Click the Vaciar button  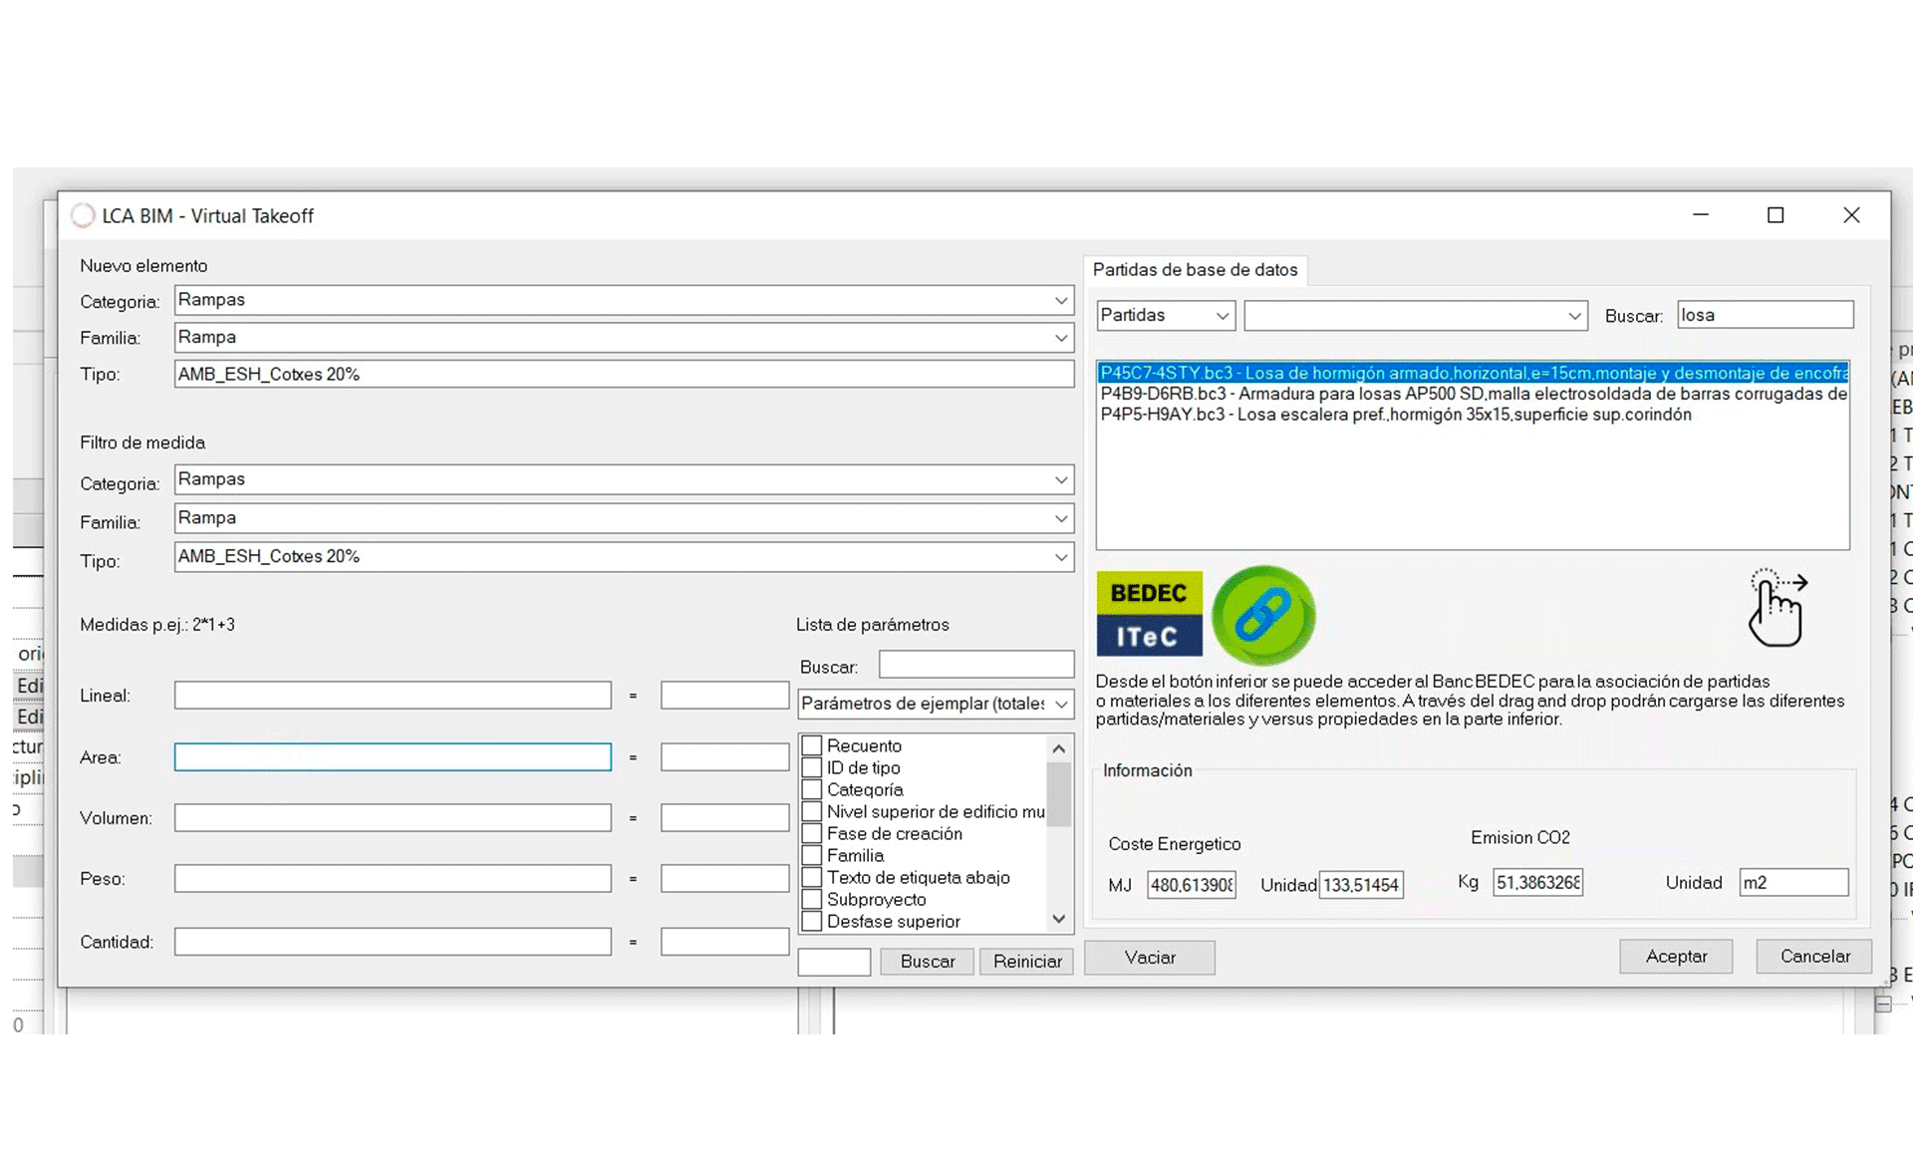click(x=1149, y=958)
